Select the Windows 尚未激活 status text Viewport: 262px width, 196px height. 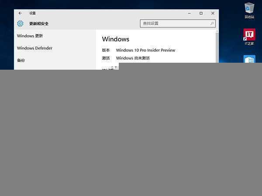tap(133, 58)
